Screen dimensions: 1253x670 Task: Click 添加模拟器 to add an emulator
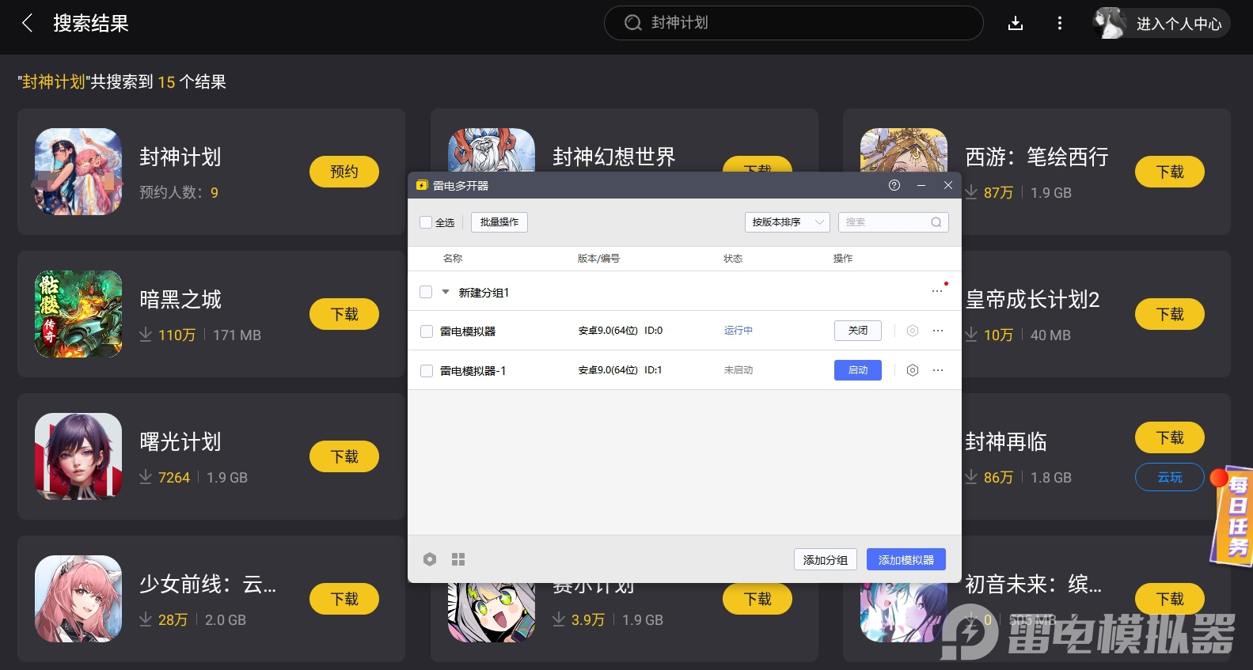[x=906, y=559]
